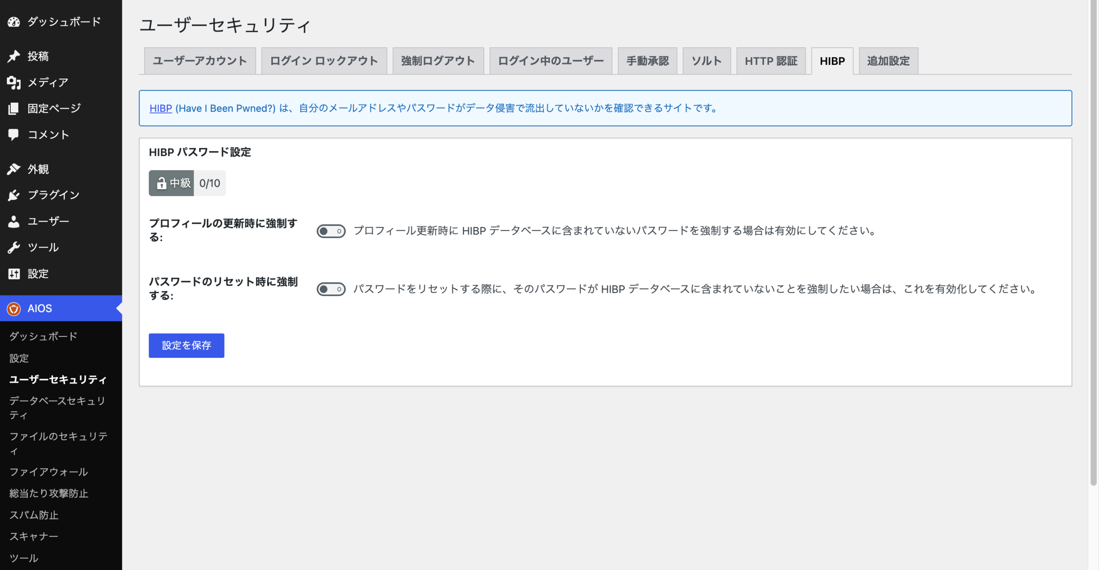Click the wrench icon beside ツール
Screen dimensions: 1099x570
(14, 248)
